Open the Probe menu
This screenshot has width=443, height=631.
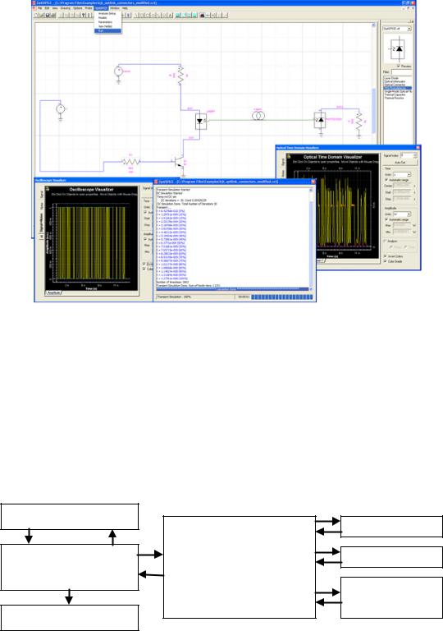tap(88, 8)
